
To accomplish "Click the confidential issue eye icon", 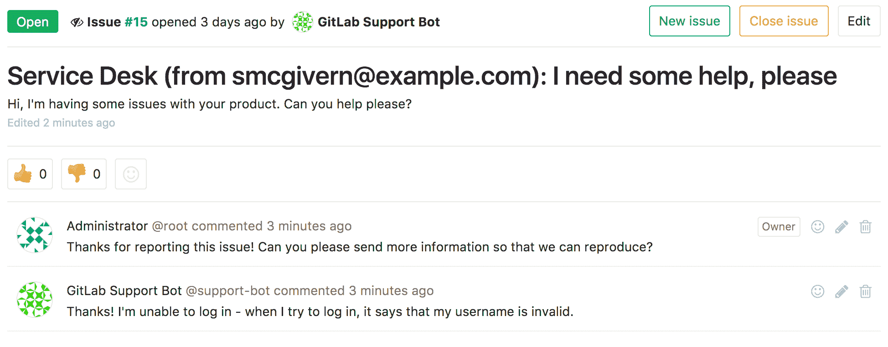I will coord(77,21).
